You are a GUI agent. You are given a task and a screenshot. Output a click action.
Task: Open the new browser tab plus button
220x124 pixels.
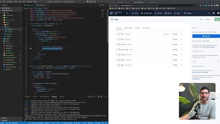click(x=154, y=2)
